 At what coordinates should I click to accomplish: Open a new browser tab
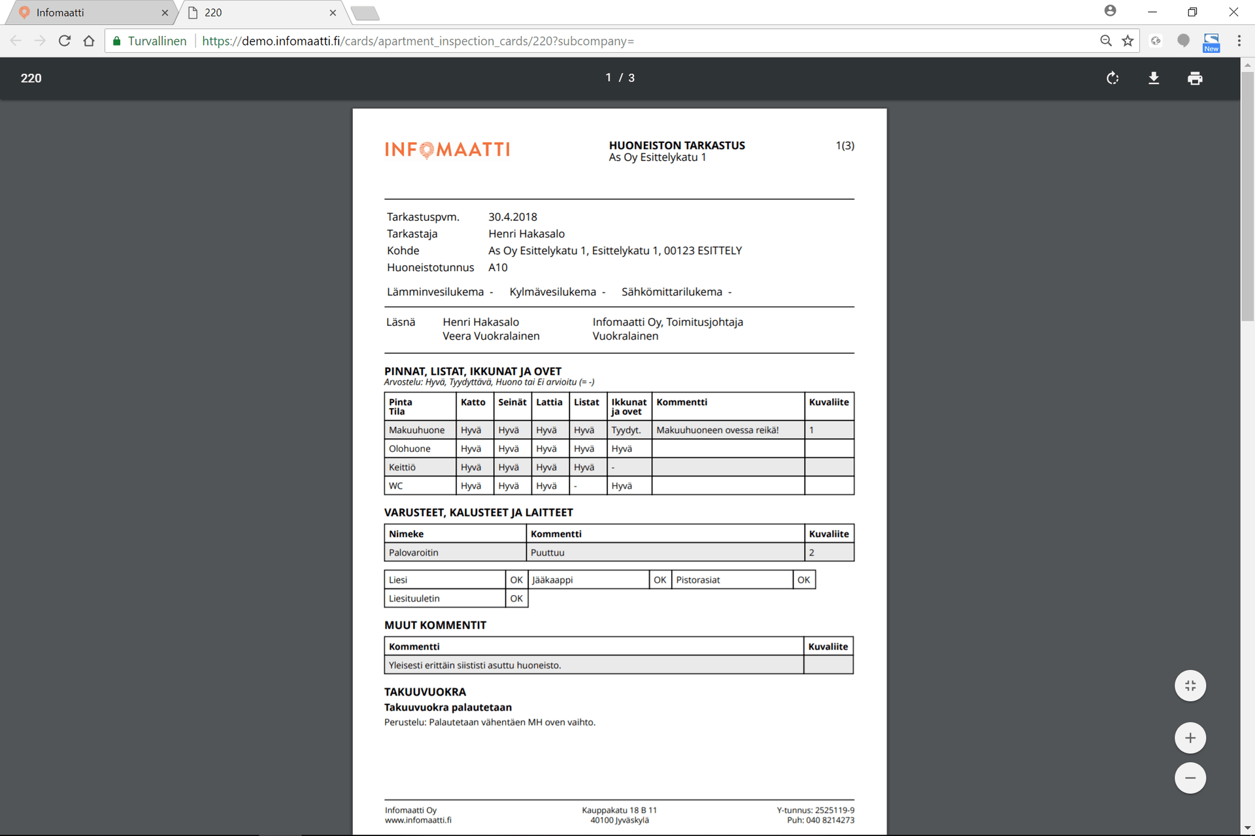365,13
